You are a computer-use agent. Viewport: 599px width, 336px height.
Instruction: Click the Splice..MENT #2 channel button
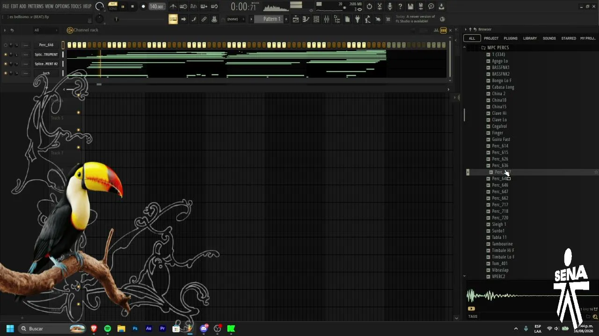(46, 64)
